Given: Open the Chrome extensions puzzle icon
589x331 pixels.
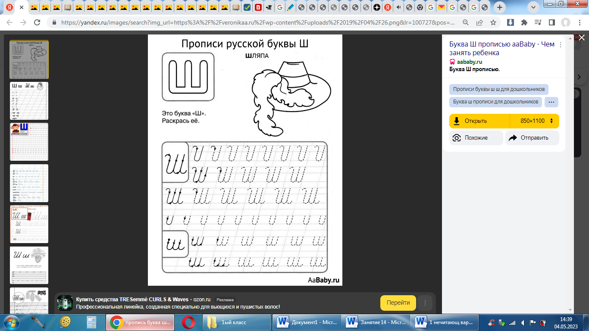Looking at the screenshot, I should click(x=524, y=22).
